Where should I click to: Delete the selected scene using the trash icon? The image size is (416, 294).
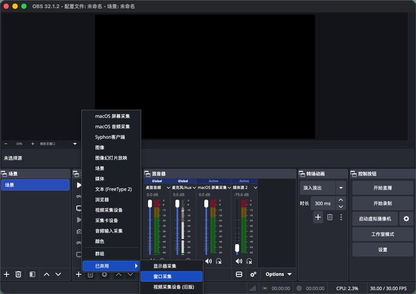pyautogui.click(x=18, y=274)
